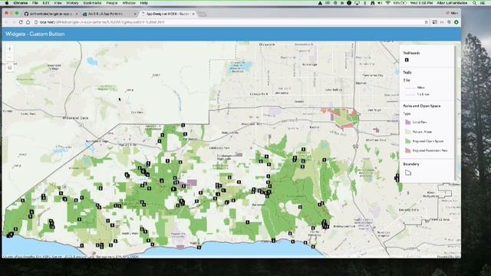Open the Window menu
Image resolution: width=491 pixels, height=276 pixels.
(129, 3)
